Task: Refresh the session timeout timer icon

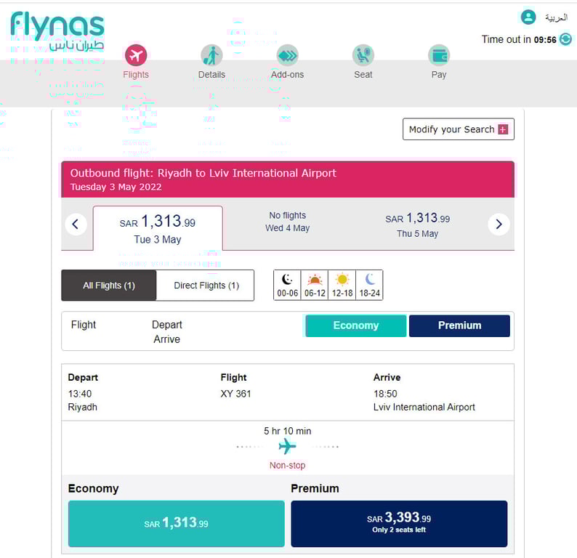Action: 565,39
